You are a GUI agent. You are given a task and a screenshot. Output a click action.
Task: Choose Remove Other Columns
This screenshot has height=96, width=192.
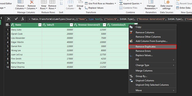153,37
